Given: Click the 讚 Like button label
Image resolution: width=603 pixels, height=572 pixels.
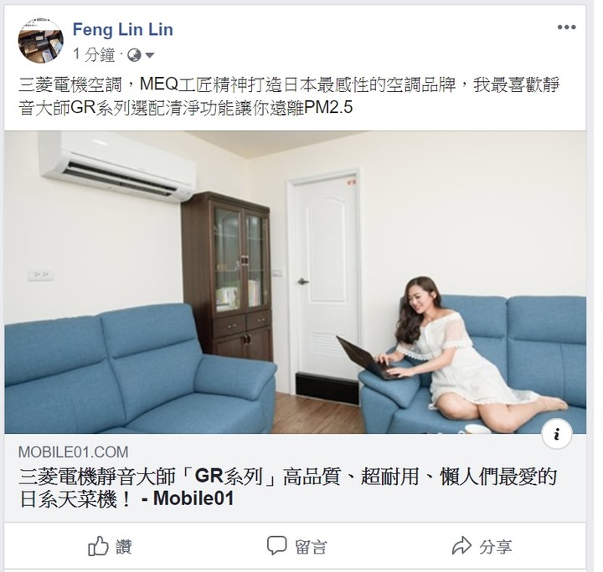Looking at the screenshot, I should pyautogui.click(x=124, y=547).
